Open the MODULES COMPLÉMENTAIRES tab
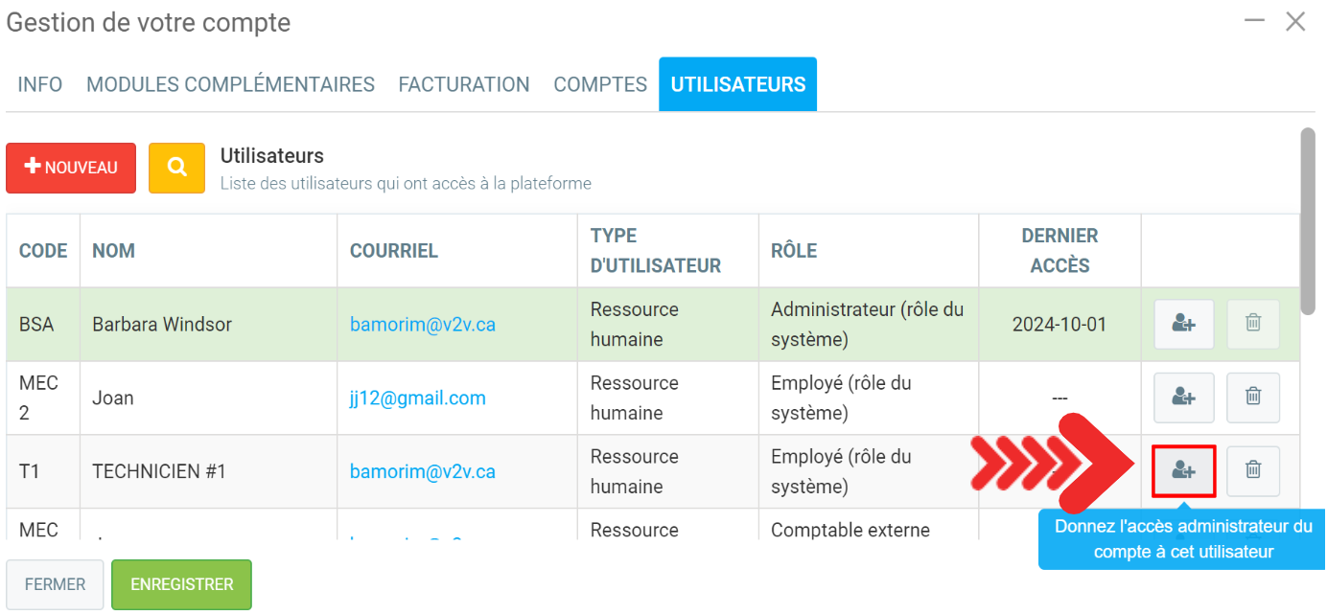 pyautogui.click(x=230, y=84)
